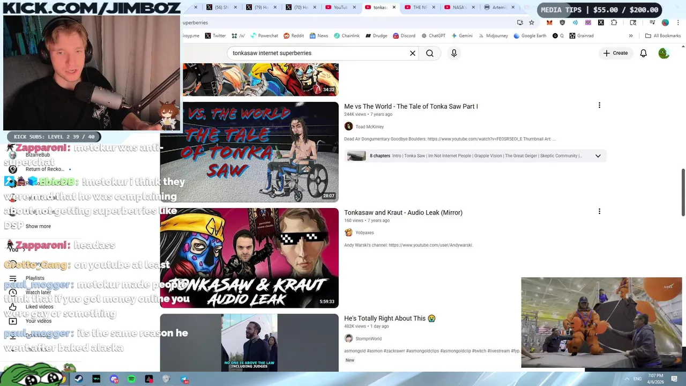The width and height of the screenshot is (686, 386).
Task: Open more options for Tonkasaw and Kraut video
Action: [599, 212]
